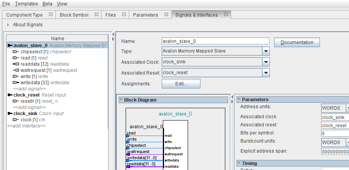This screenshot has width=349, height=170.
Task: Click the avalon_slave_0 interface icon
Action: [x=10, y=46]
